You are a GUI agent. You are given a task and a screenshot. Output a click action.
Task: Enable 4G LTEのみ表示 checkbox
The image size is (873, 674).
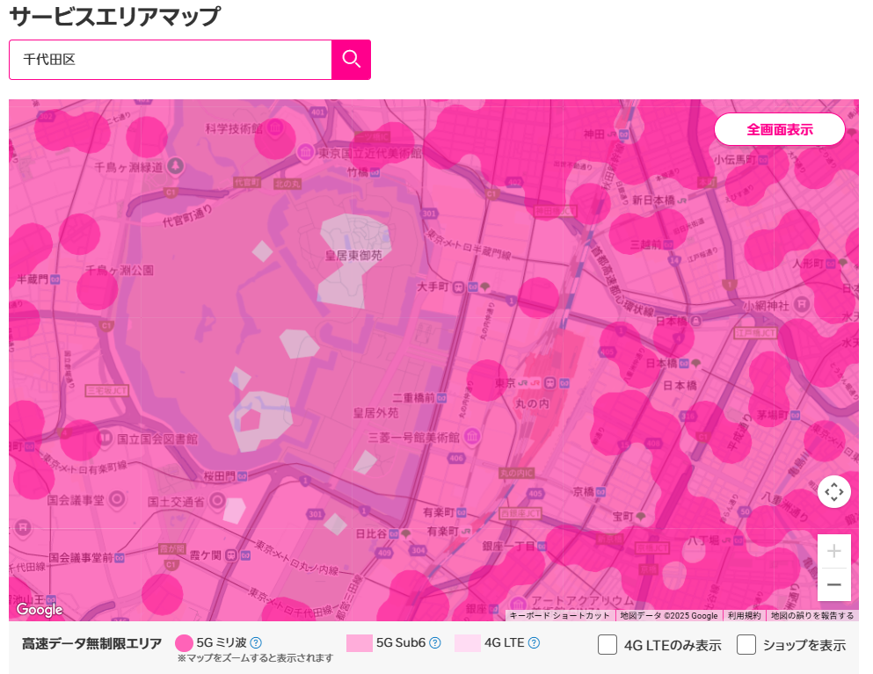(x=607, y=644)
